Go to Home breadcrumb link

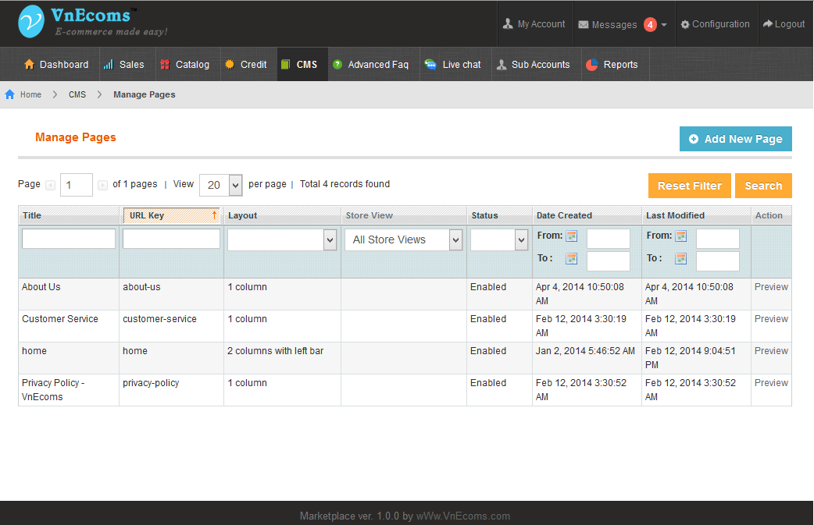click(x=30, y=94)
